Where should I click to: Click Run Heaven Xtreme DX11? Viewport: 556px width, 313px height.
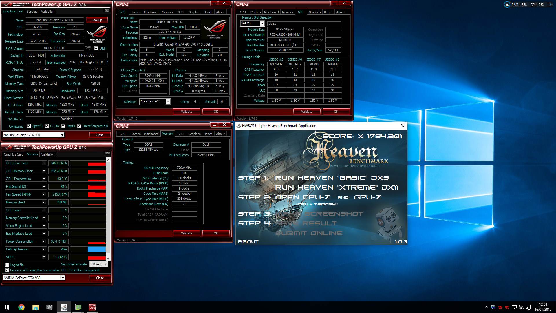337,188
